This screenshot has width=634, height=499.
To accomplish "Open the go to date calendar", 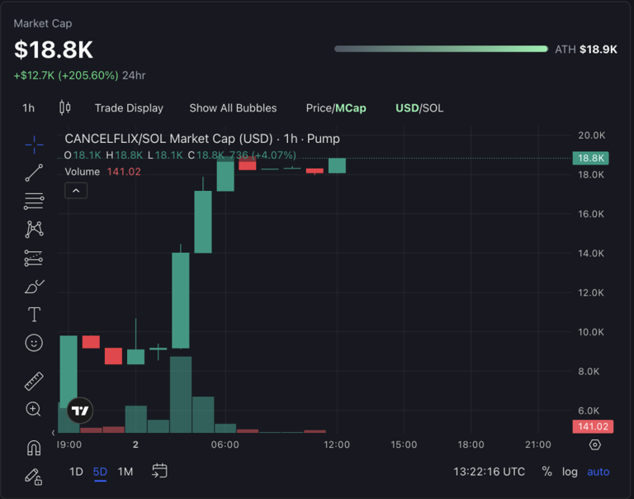I will 159,471.
